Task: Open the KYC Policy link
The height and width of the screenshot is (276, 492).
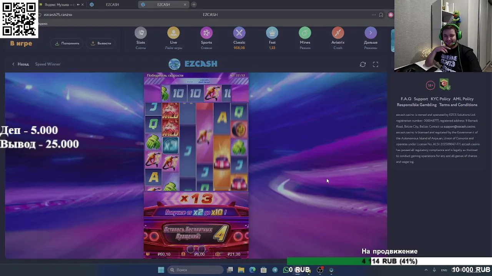Action: [440, 99]
